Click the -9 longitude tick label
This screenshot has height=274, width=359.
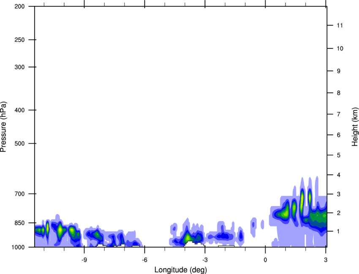pos(84,260)
